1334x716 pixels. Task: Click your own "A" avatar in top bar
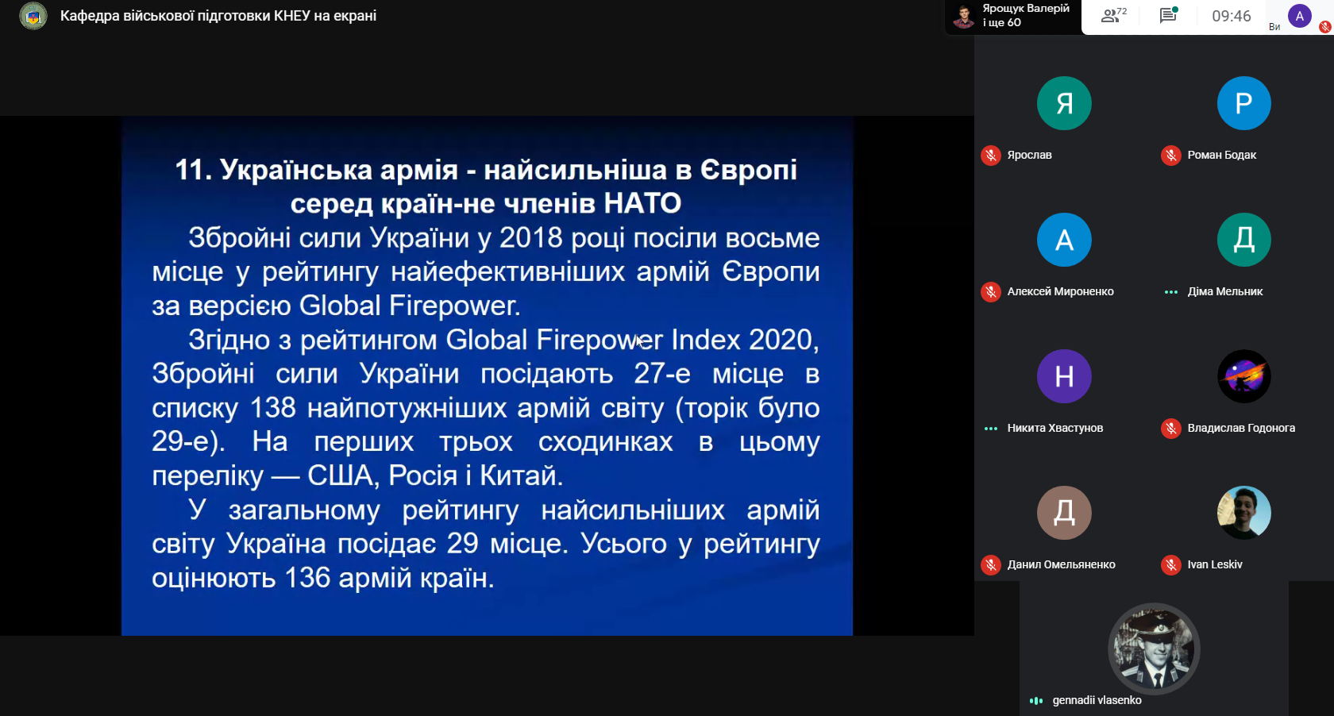pos(1299,16)
